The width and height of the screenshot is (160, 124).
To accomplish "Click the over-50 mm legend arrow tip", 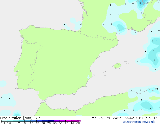I will coord(80,121).
